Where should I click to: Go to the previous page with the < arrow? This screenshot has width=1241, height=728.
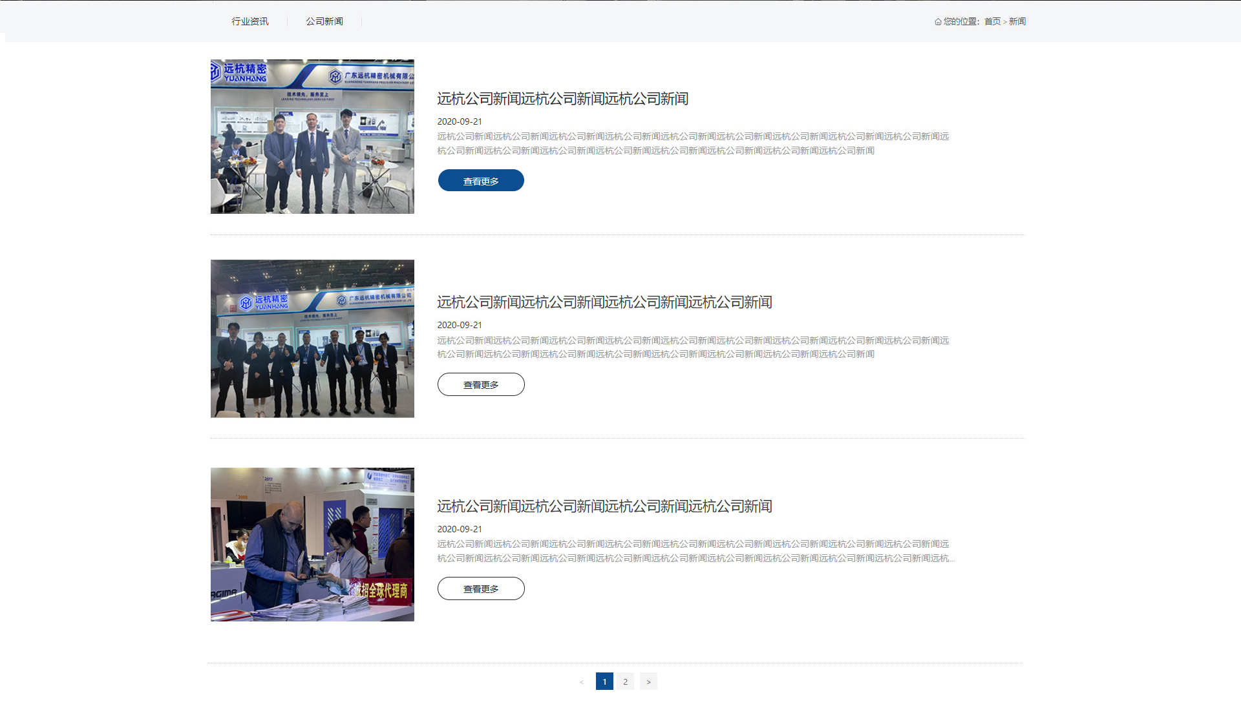click(582, 681)
